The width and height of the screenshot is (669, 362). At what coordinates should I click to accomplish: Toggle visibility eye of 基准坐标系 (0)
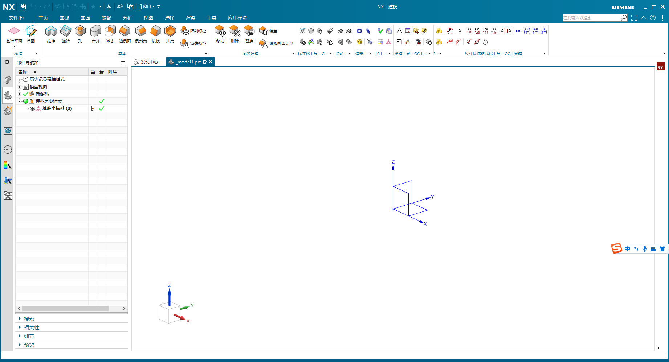(32, 108)
